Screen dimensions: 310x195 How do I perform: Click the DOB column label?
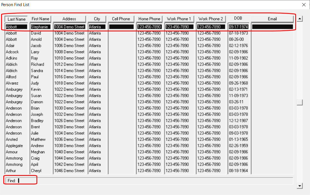point(238,18)
